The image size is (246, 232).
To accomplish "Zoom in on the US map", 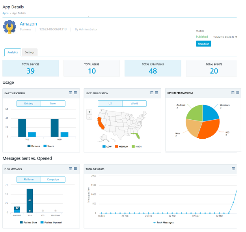I will click(89, 112).
